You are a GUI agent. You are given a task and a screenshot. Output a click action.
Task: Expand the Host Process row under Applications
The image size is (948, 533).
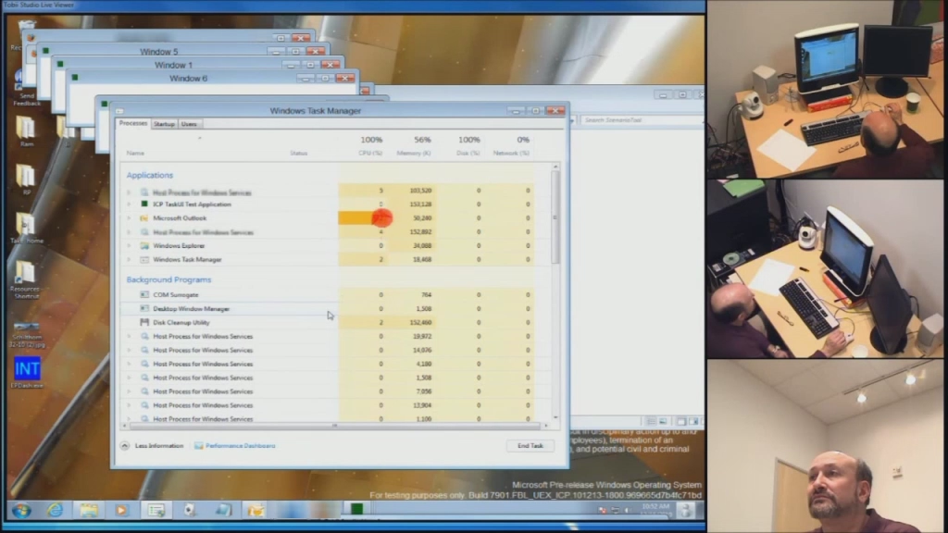pyautogui.click(x=128, y=191)
